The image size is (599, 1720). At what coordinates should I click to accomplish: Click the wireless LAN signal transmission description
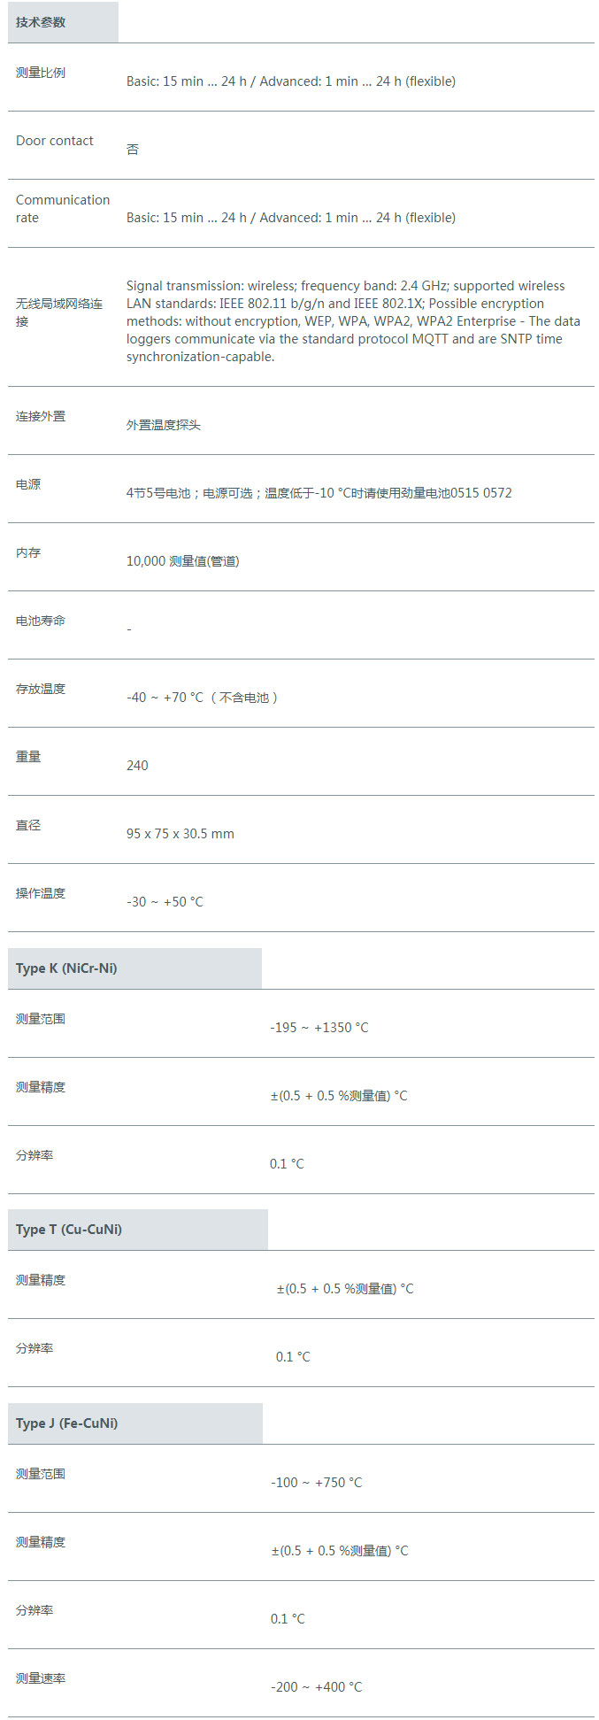[353, 321]
